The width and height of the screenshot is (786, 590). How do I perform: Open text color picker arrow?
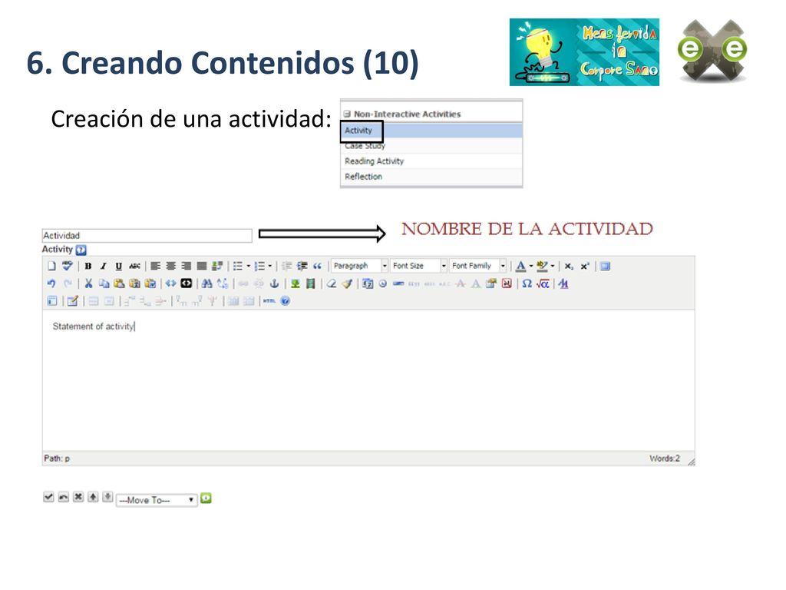pos(531,267)
